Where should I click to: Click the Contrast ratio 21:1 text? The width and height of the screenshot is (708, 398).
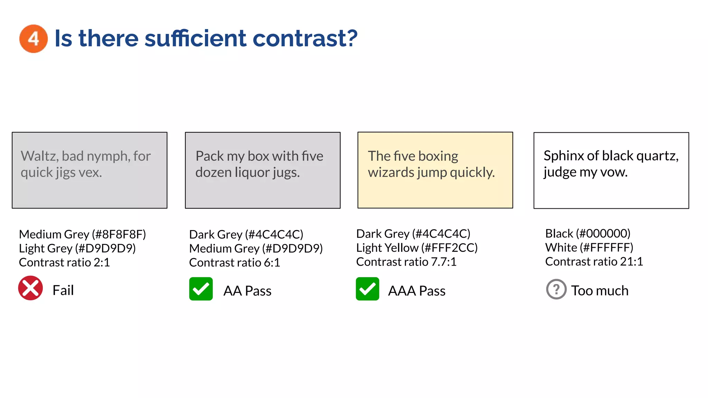pyautogui.click(x=594, y=262)
